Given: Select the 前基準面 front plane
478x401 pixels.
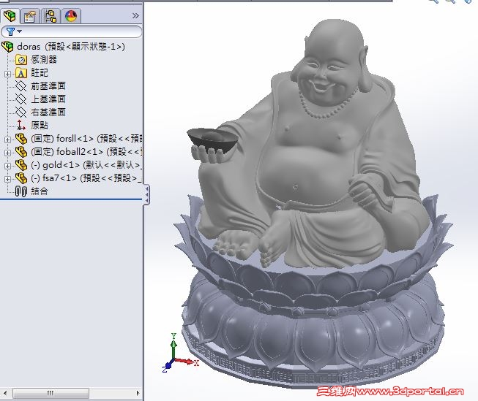Looking at the screenshot, I should click(48, 86).
